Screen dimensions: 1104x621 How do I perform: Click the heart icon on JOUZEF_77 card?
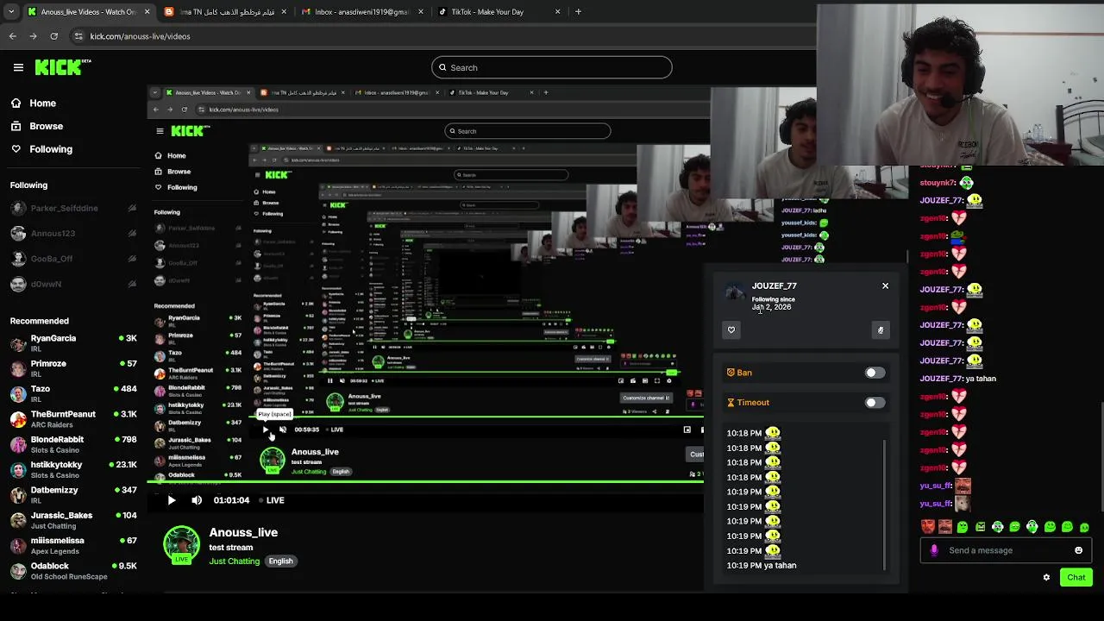(731, 329)
